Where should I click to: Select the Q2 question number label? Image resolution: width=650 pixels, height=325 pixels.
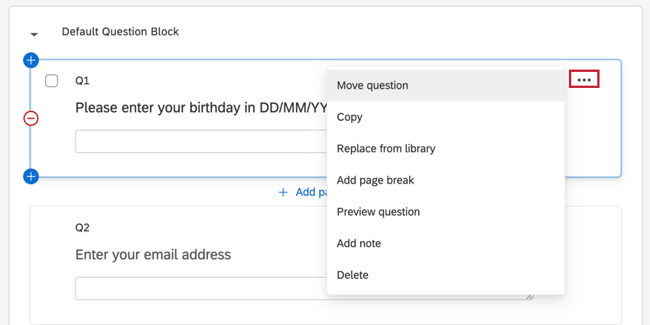click(x=83, y=227)
